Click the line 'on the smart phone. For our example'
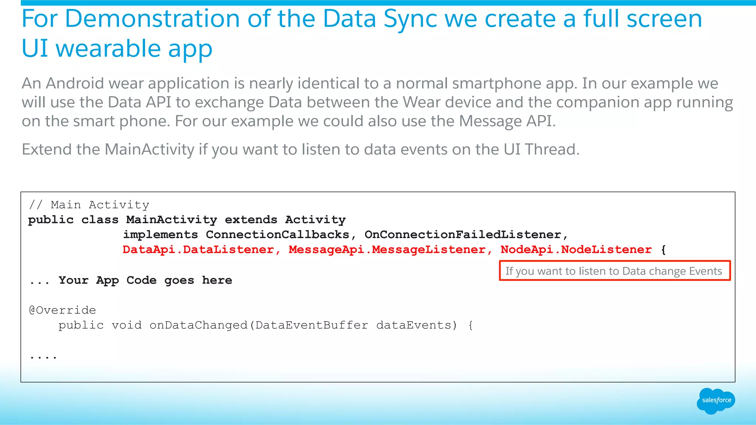756x425 pixels. [x=289, y=121]
